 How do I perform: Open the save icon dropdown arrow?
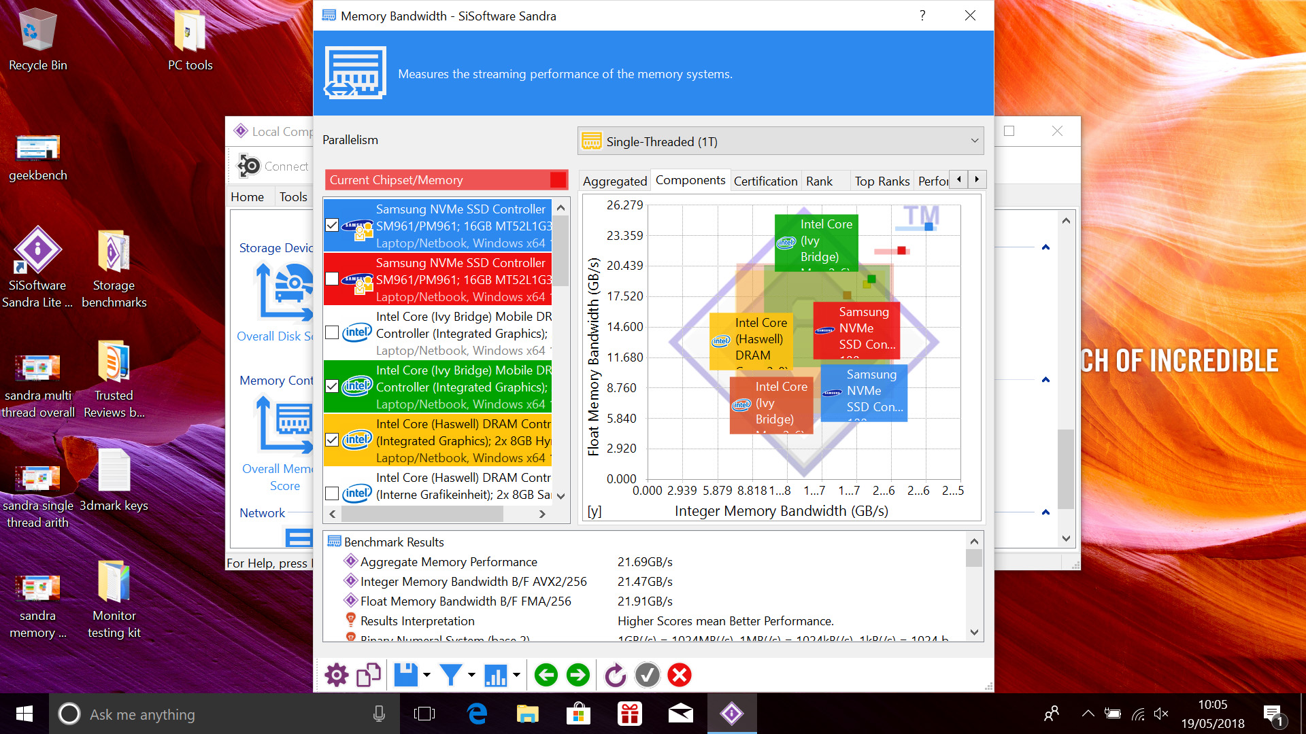point(426,675)
